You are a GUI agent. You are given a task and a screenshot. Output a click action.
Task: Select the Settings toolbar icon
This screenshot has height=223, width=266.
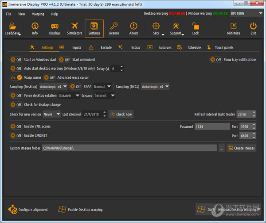pyautogui.click(x=94, y=26)
